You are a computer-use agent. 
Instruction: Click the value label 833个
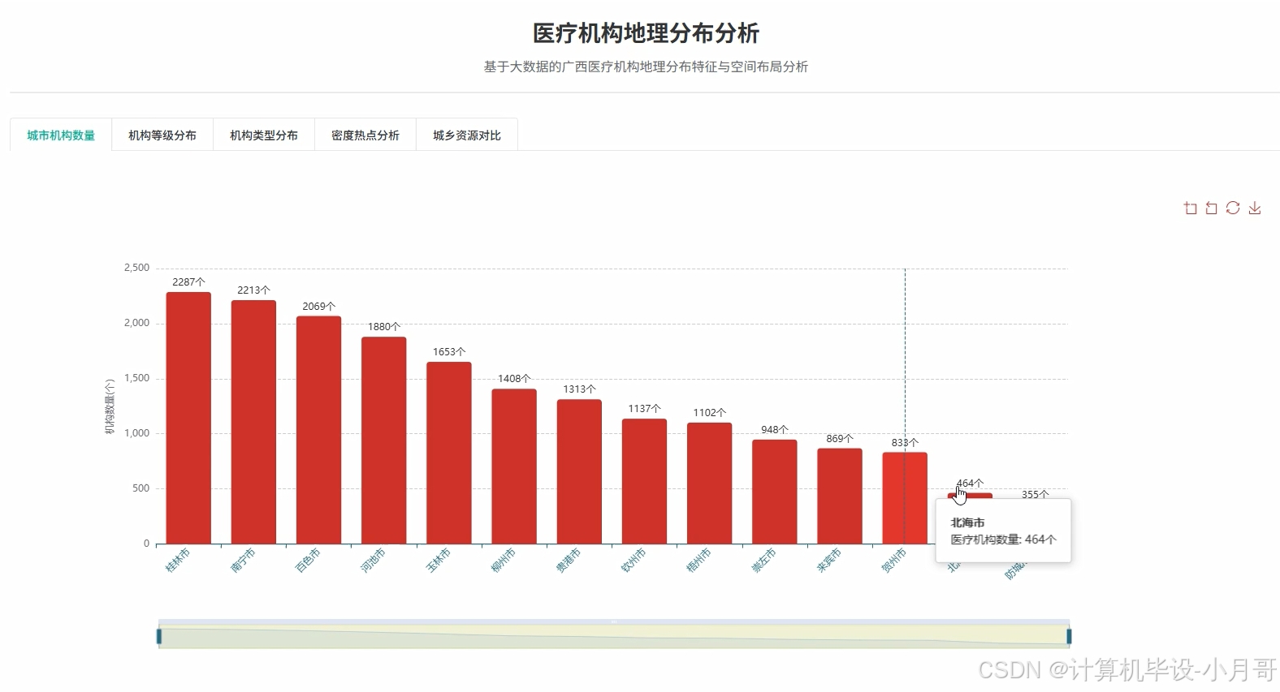(905, 443)
